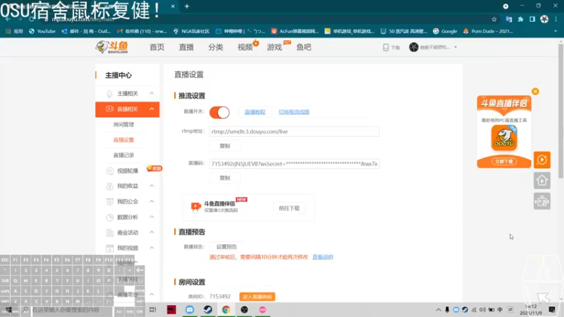Screen dimensions: 564x317
Task: Open the user account dropdown arrow
Action: (455, 47)
